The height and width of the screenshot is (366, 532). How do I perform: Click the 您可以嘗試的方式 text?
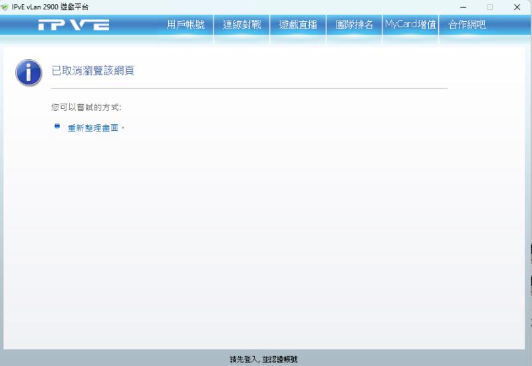[86, 108]
